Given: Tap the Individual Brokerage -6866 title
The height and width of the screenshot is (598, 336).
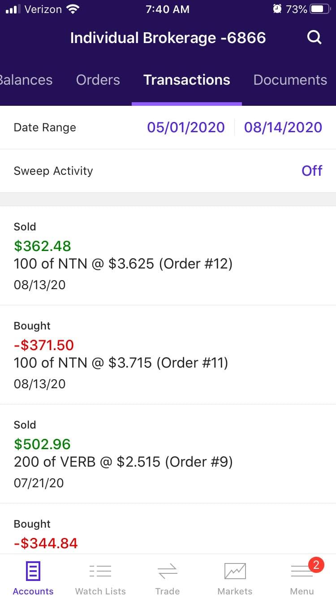Looking at the screenshot, I should (168, 38).
